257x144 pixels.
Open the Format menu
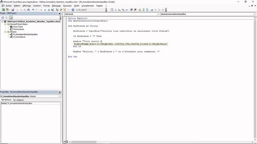pos(47,6)
